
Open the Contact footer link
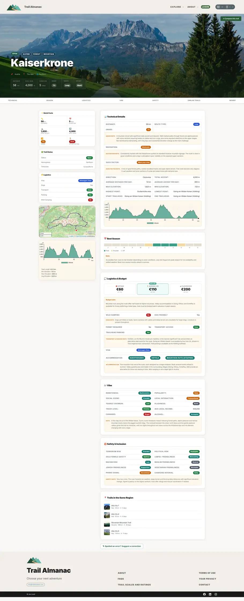(x=204, y=585)
